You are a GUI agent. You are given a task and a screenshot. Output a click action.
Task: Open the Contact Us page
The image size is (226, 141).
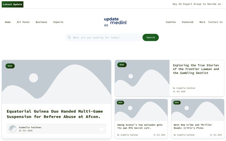(215, 22)
